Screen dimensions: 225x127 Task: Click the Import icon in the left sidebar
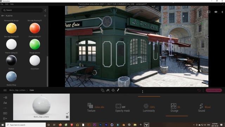(5, 97)
